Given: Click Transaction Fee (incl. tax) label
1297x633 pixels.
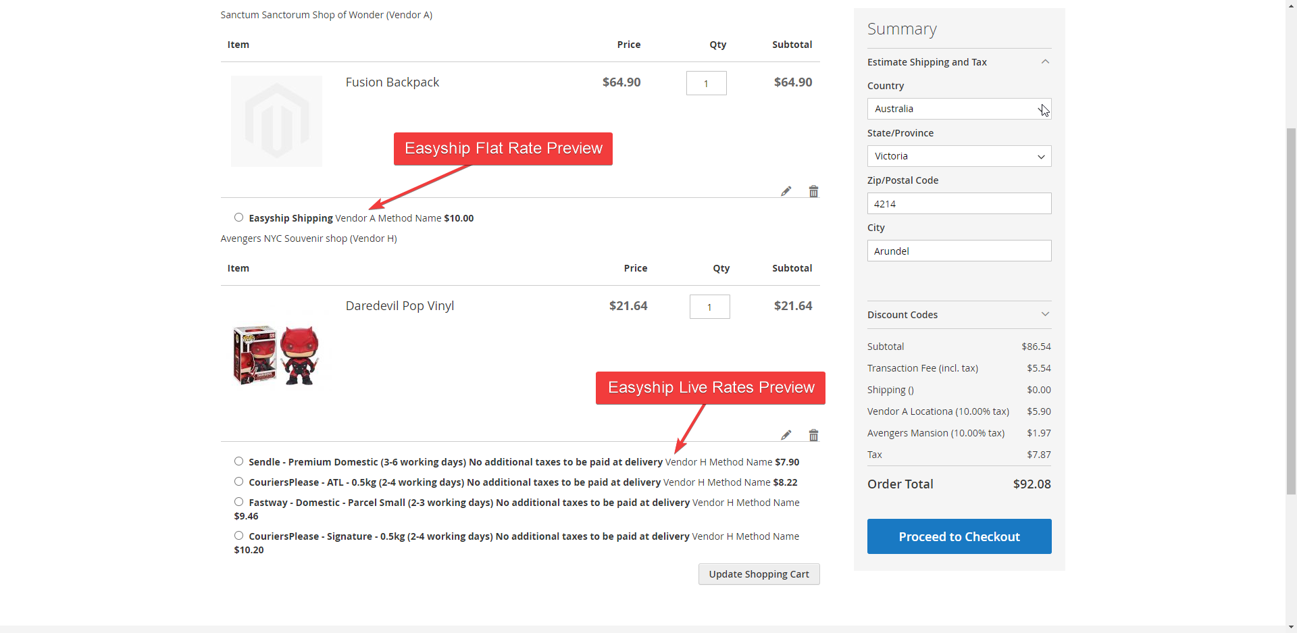Looking at the screenshot, I should [x=923, y=368].
